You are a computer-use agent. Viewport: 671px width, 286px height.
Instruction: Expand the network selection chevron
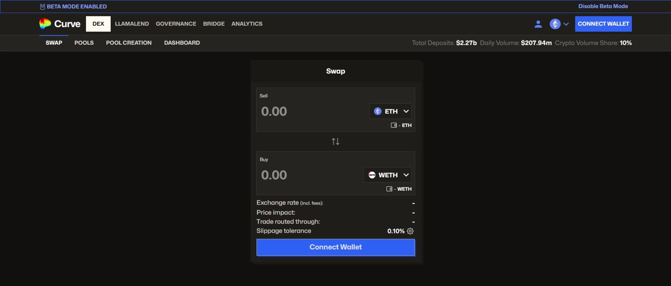(566, 24)
